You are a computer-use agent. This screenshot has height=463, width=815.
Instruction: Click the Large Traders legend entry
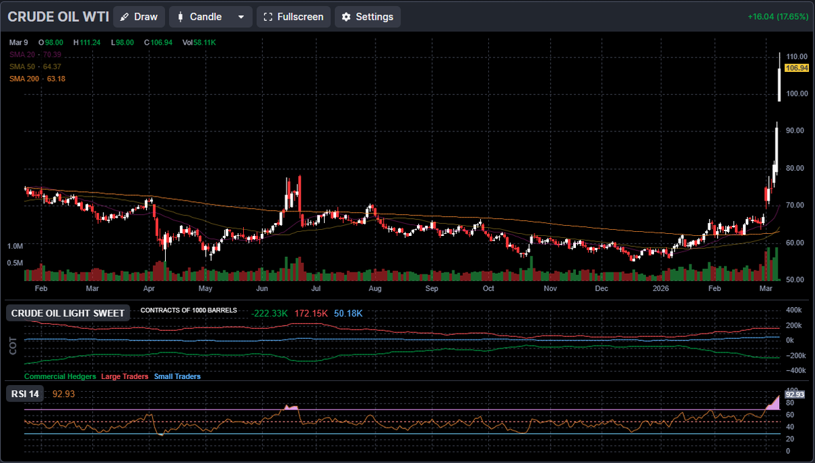125,376
